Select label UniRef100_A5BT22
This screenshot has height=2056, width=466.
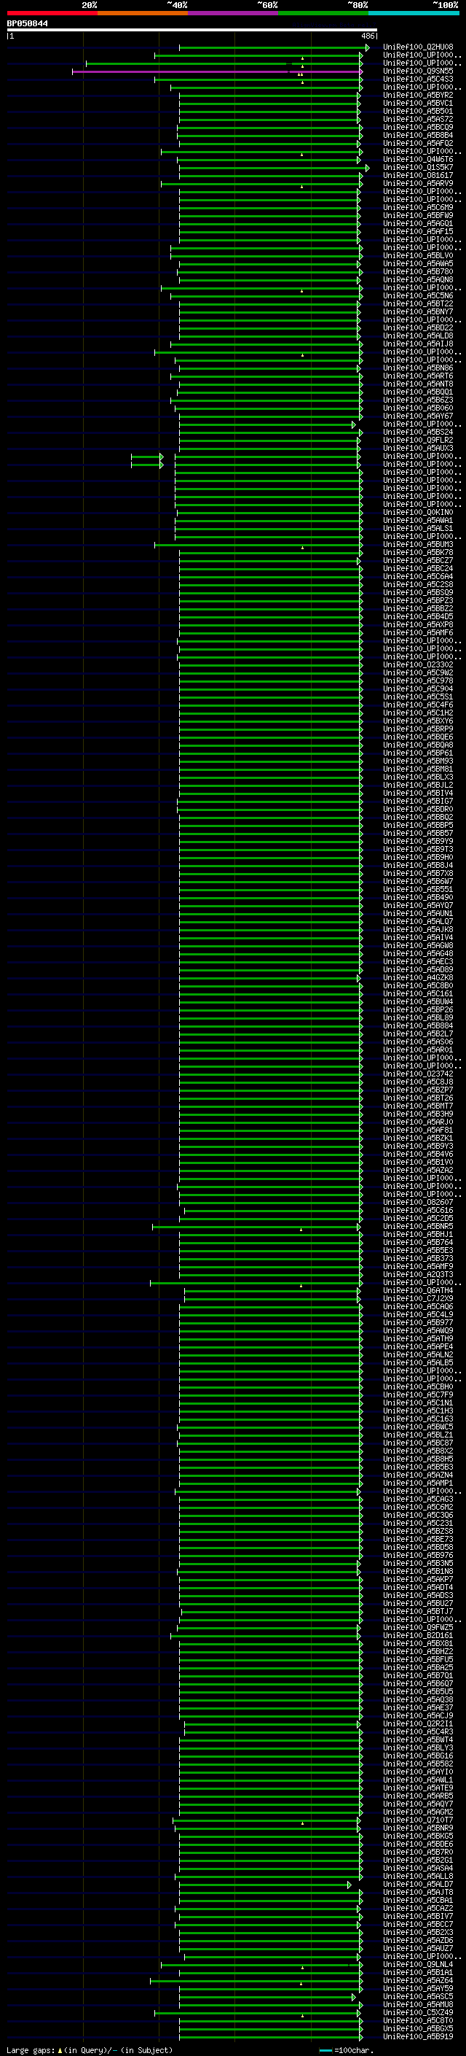(418, 304)
